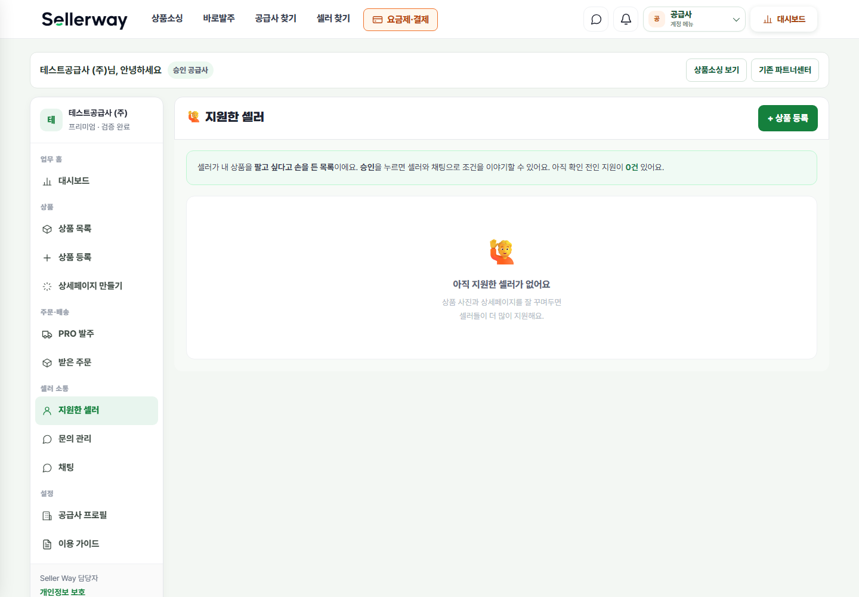Open the chat messages icon in the header

pos(596,19)
